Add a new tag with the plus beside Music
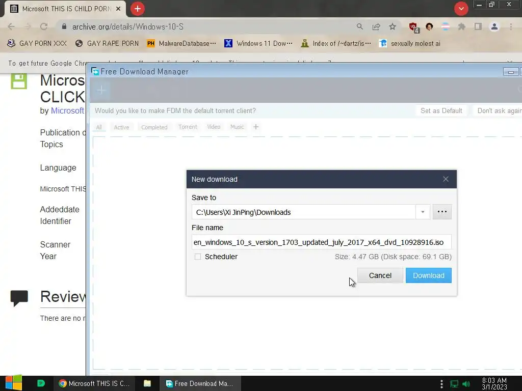The height and width of the screenshot is (391, 522). point(256,127)
